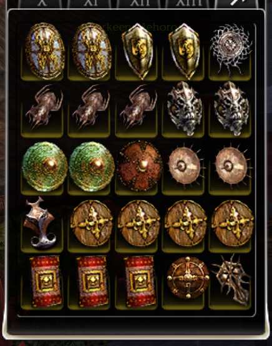Pick the twisted bone branch shield

tap(231, 280)
